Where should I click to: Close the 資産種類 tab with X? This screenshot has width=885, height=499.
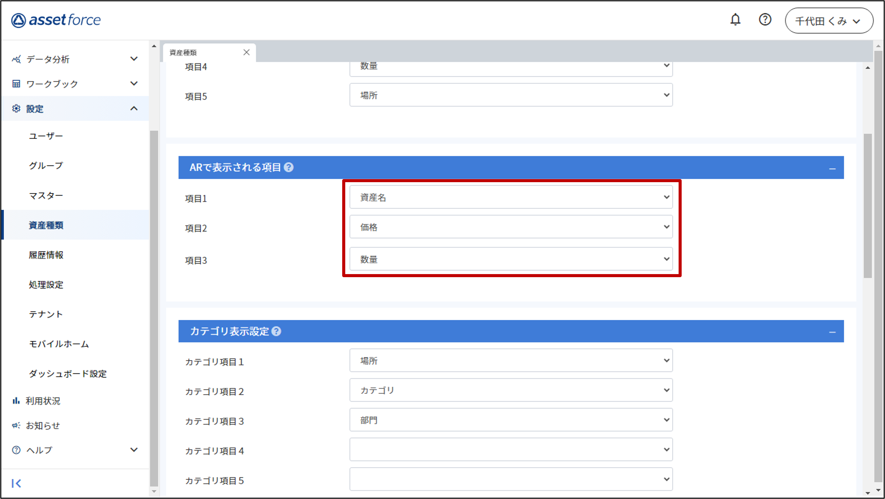pos(246,53)
